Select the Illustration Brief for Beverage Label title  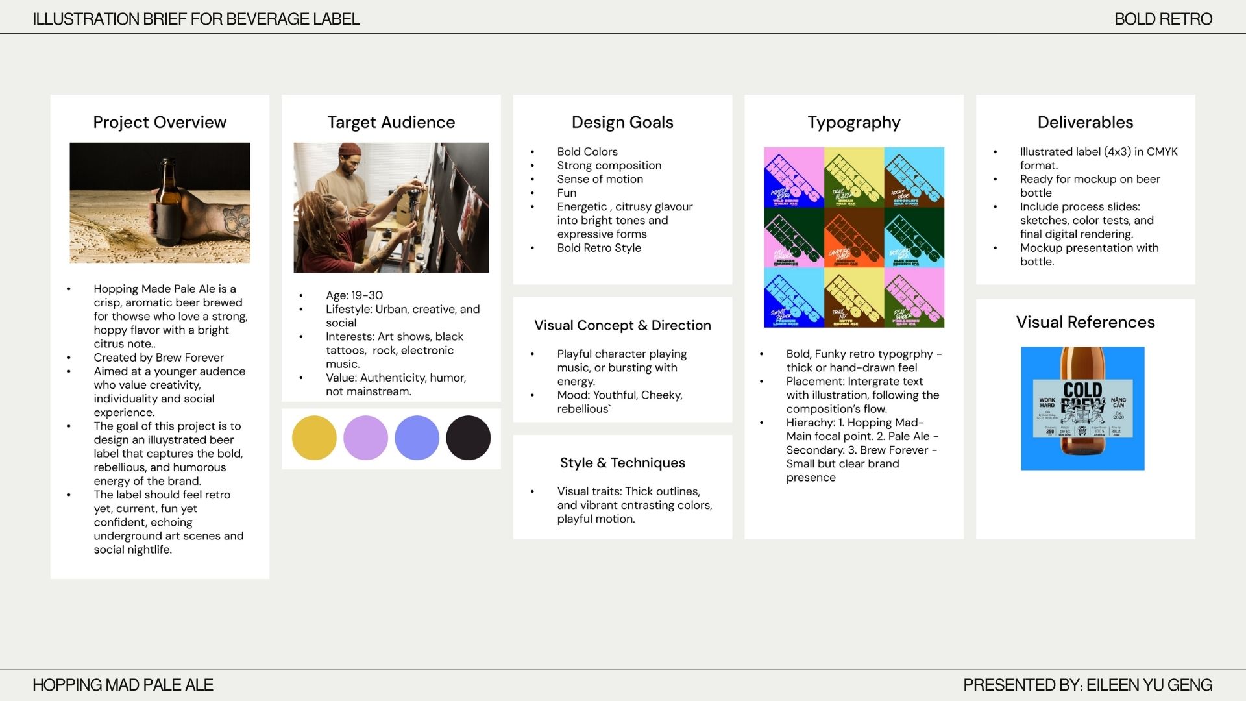[196, 19]
